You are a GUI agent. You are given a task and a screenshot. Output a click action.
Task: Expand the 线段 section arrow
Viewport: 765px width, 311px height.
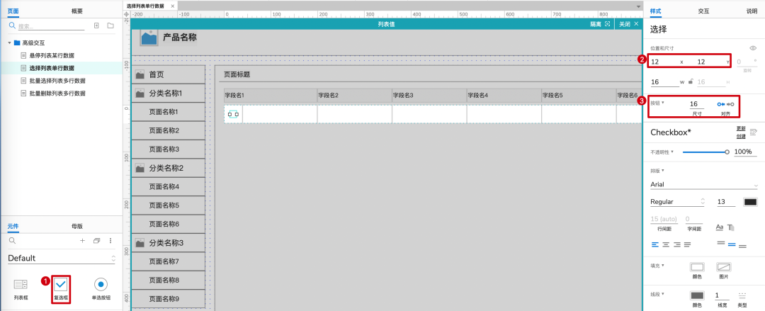click(663, 294)
